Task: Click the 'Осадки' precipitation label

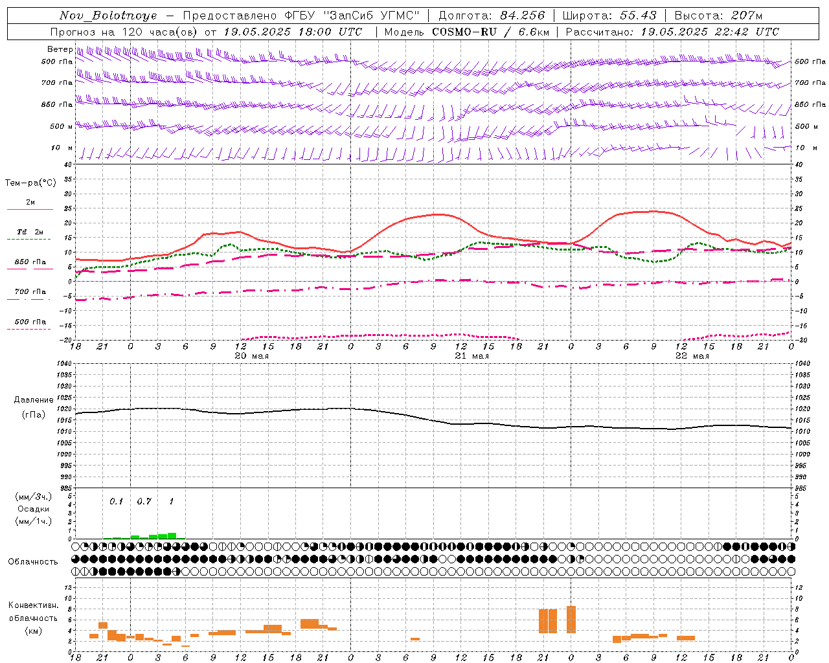Action: [33, 509]
